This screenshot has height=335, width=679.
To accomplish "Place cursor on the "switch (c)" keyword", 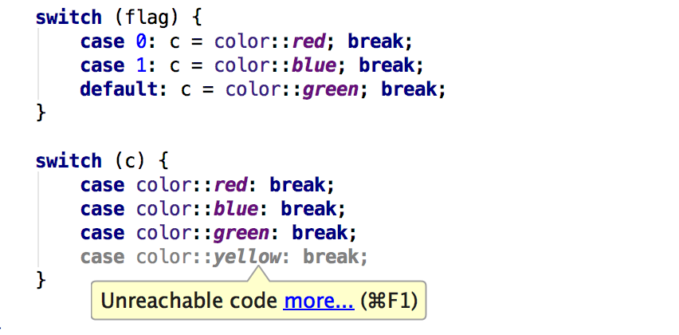I will coord(69,161).
